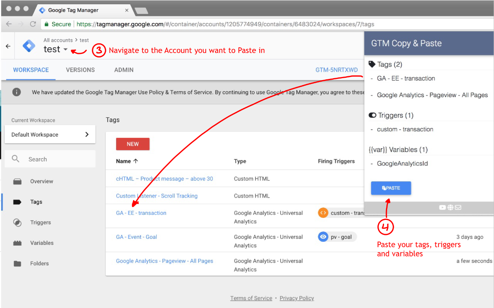Viewport: 494px width, 308px height.
Task: Open the globe website icon in extension footer
Action: click(x=450, y=208)
